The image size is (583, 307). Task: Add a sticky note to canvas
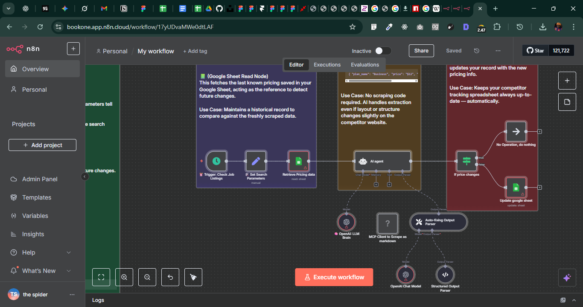(567, 102)
